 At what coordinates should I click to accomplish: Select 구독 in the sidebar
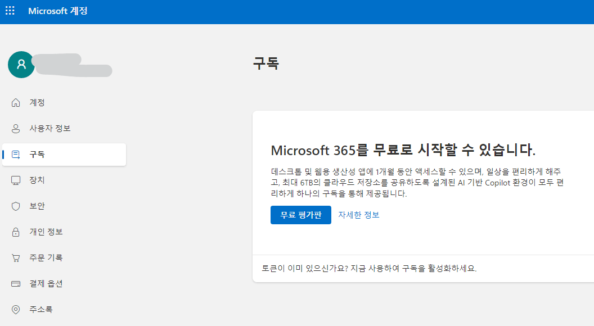click(64, 155)
